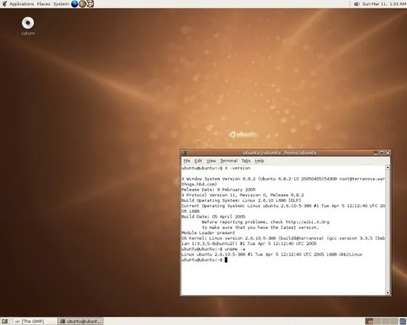Click the http://wiki.X.Org URL text
This screenshot has width=407, height=325.
tap(307, 222)
